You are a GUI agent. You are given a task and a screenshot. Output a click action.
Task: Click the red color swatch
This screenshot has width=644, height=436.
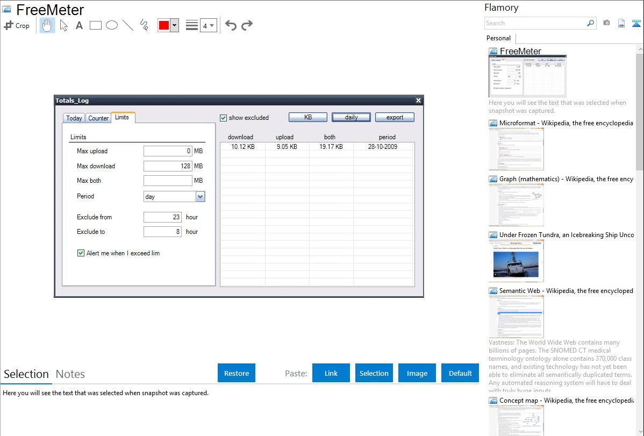tap(164, 25)
